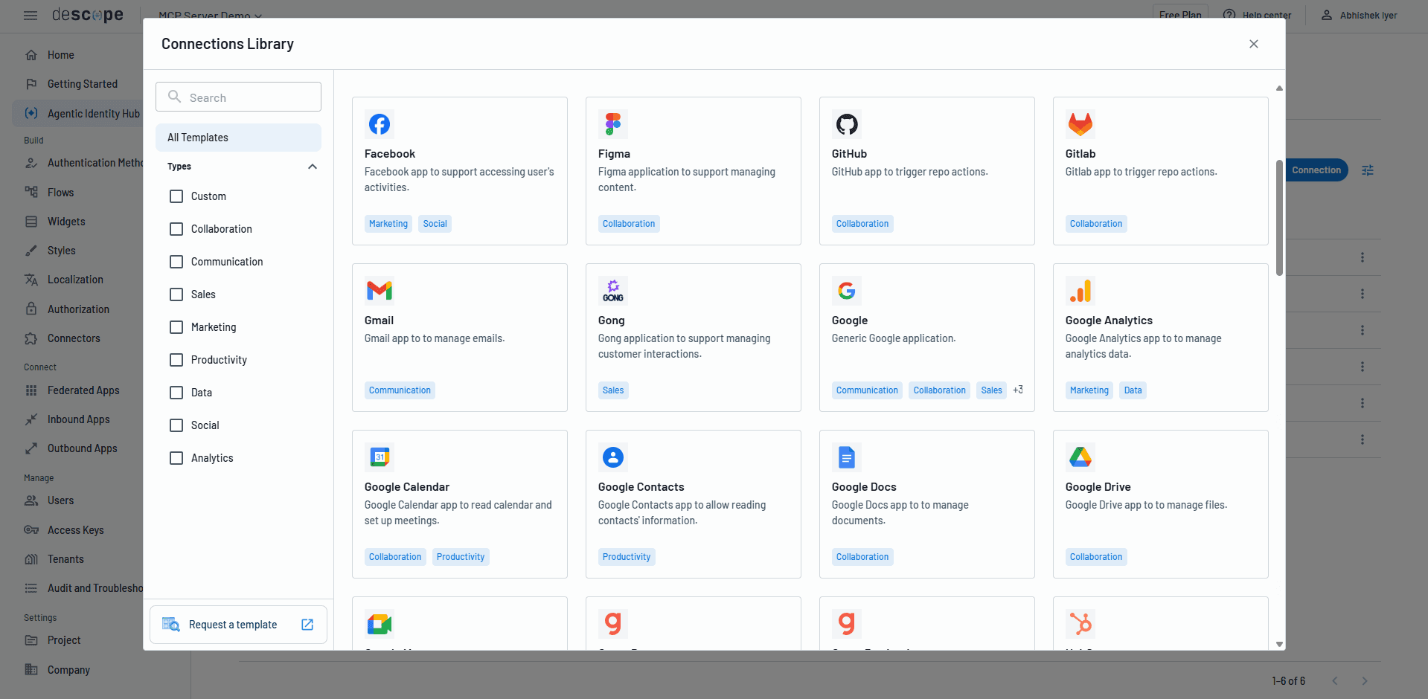The width and height of the screenshot is (1428, 699).
Task: Click the hamburger menu icon
Action: [x=31, y=15]
